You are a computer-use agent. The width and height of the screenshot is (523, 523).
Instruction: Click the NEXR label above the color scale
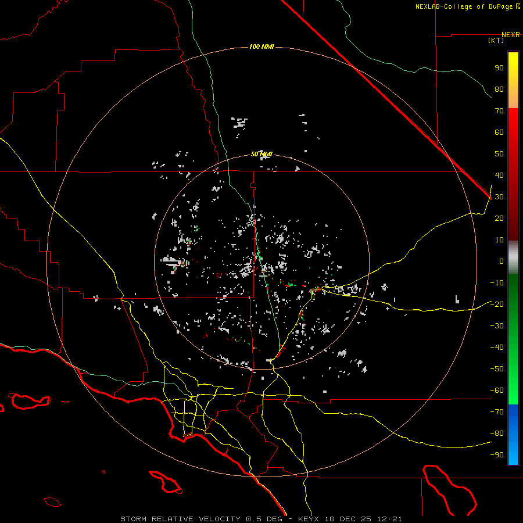pos(511,35)
